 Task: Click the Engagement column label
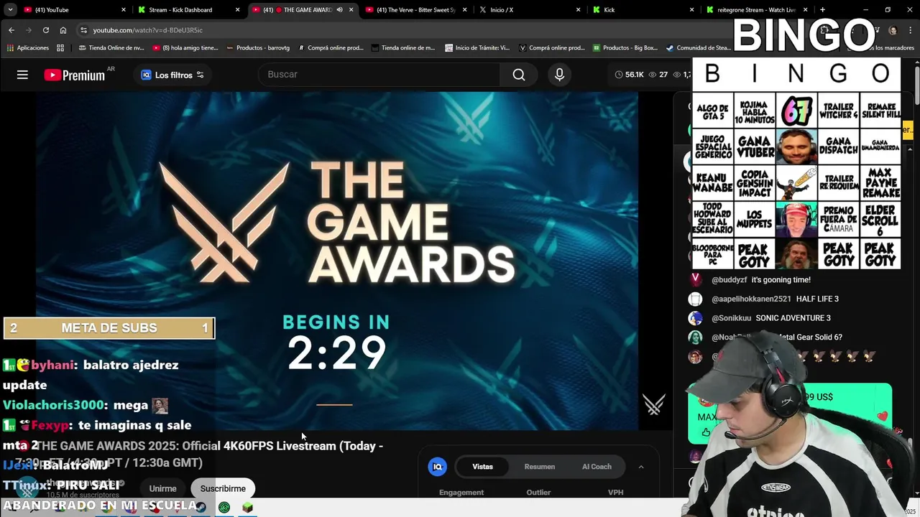[x=461, y=493]
